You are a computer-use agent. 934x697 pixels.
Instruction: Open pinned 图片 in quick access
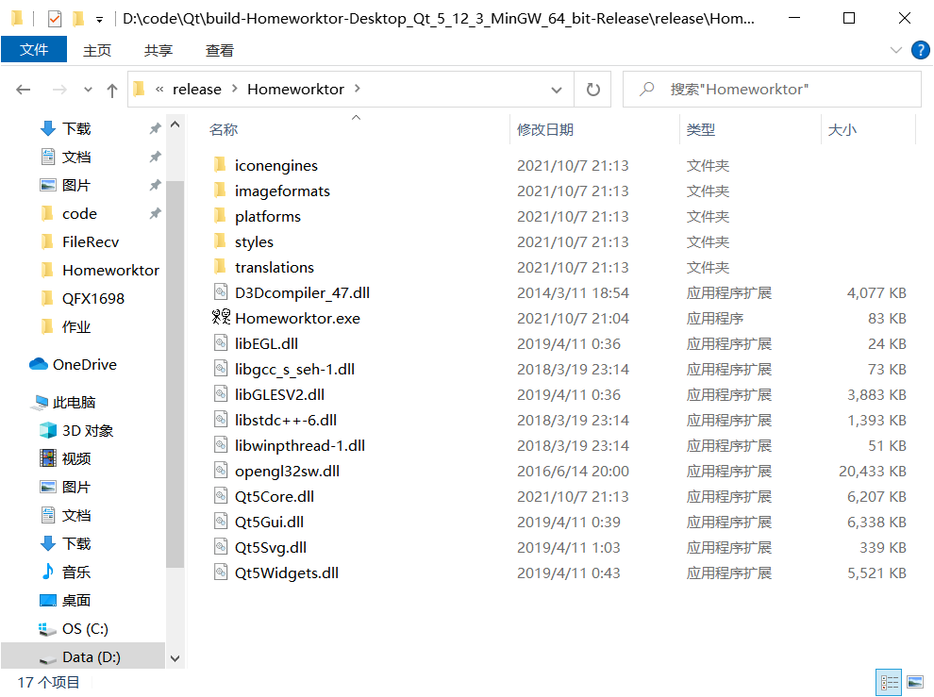coord(76,185)
